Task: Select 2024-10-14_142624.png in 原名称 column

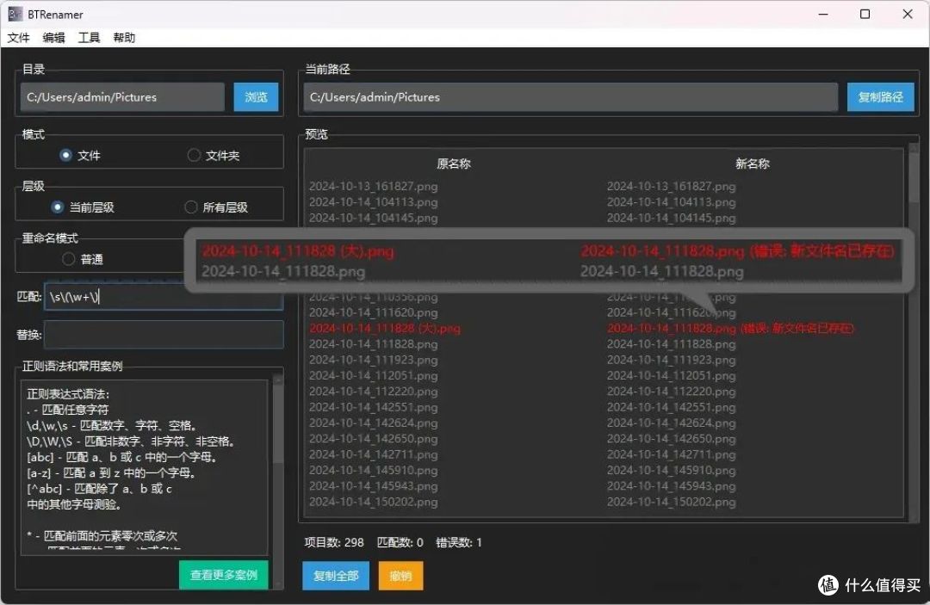Action: [374, 423]
